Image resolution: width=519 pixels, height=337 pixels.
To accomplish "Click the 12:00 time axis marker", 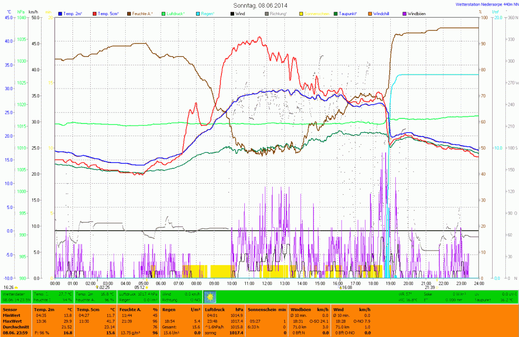I will point(267,283).
